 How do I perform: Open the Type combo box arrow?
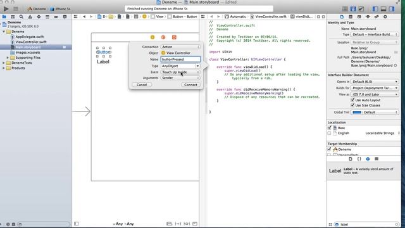[197, 66]
